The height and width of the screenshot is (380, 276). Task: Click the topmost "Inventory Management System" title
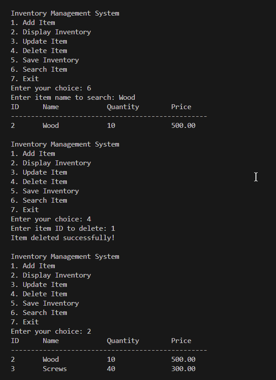(65, 13)
